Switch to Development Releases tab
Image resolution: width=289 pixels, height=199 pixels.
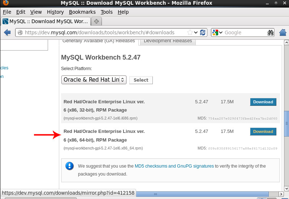[x=168, y=42]
